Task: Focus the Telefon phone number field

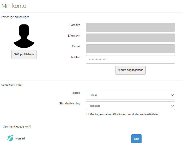Action: point(130,59)
